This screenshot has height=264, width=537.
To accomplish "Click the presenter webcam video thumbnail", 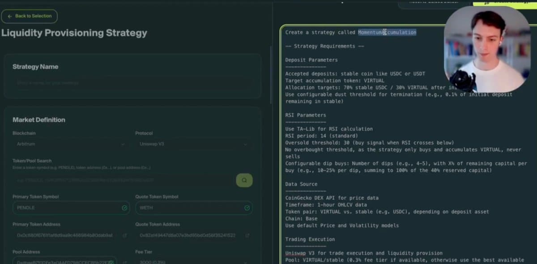I will click(x=487, y=49).
